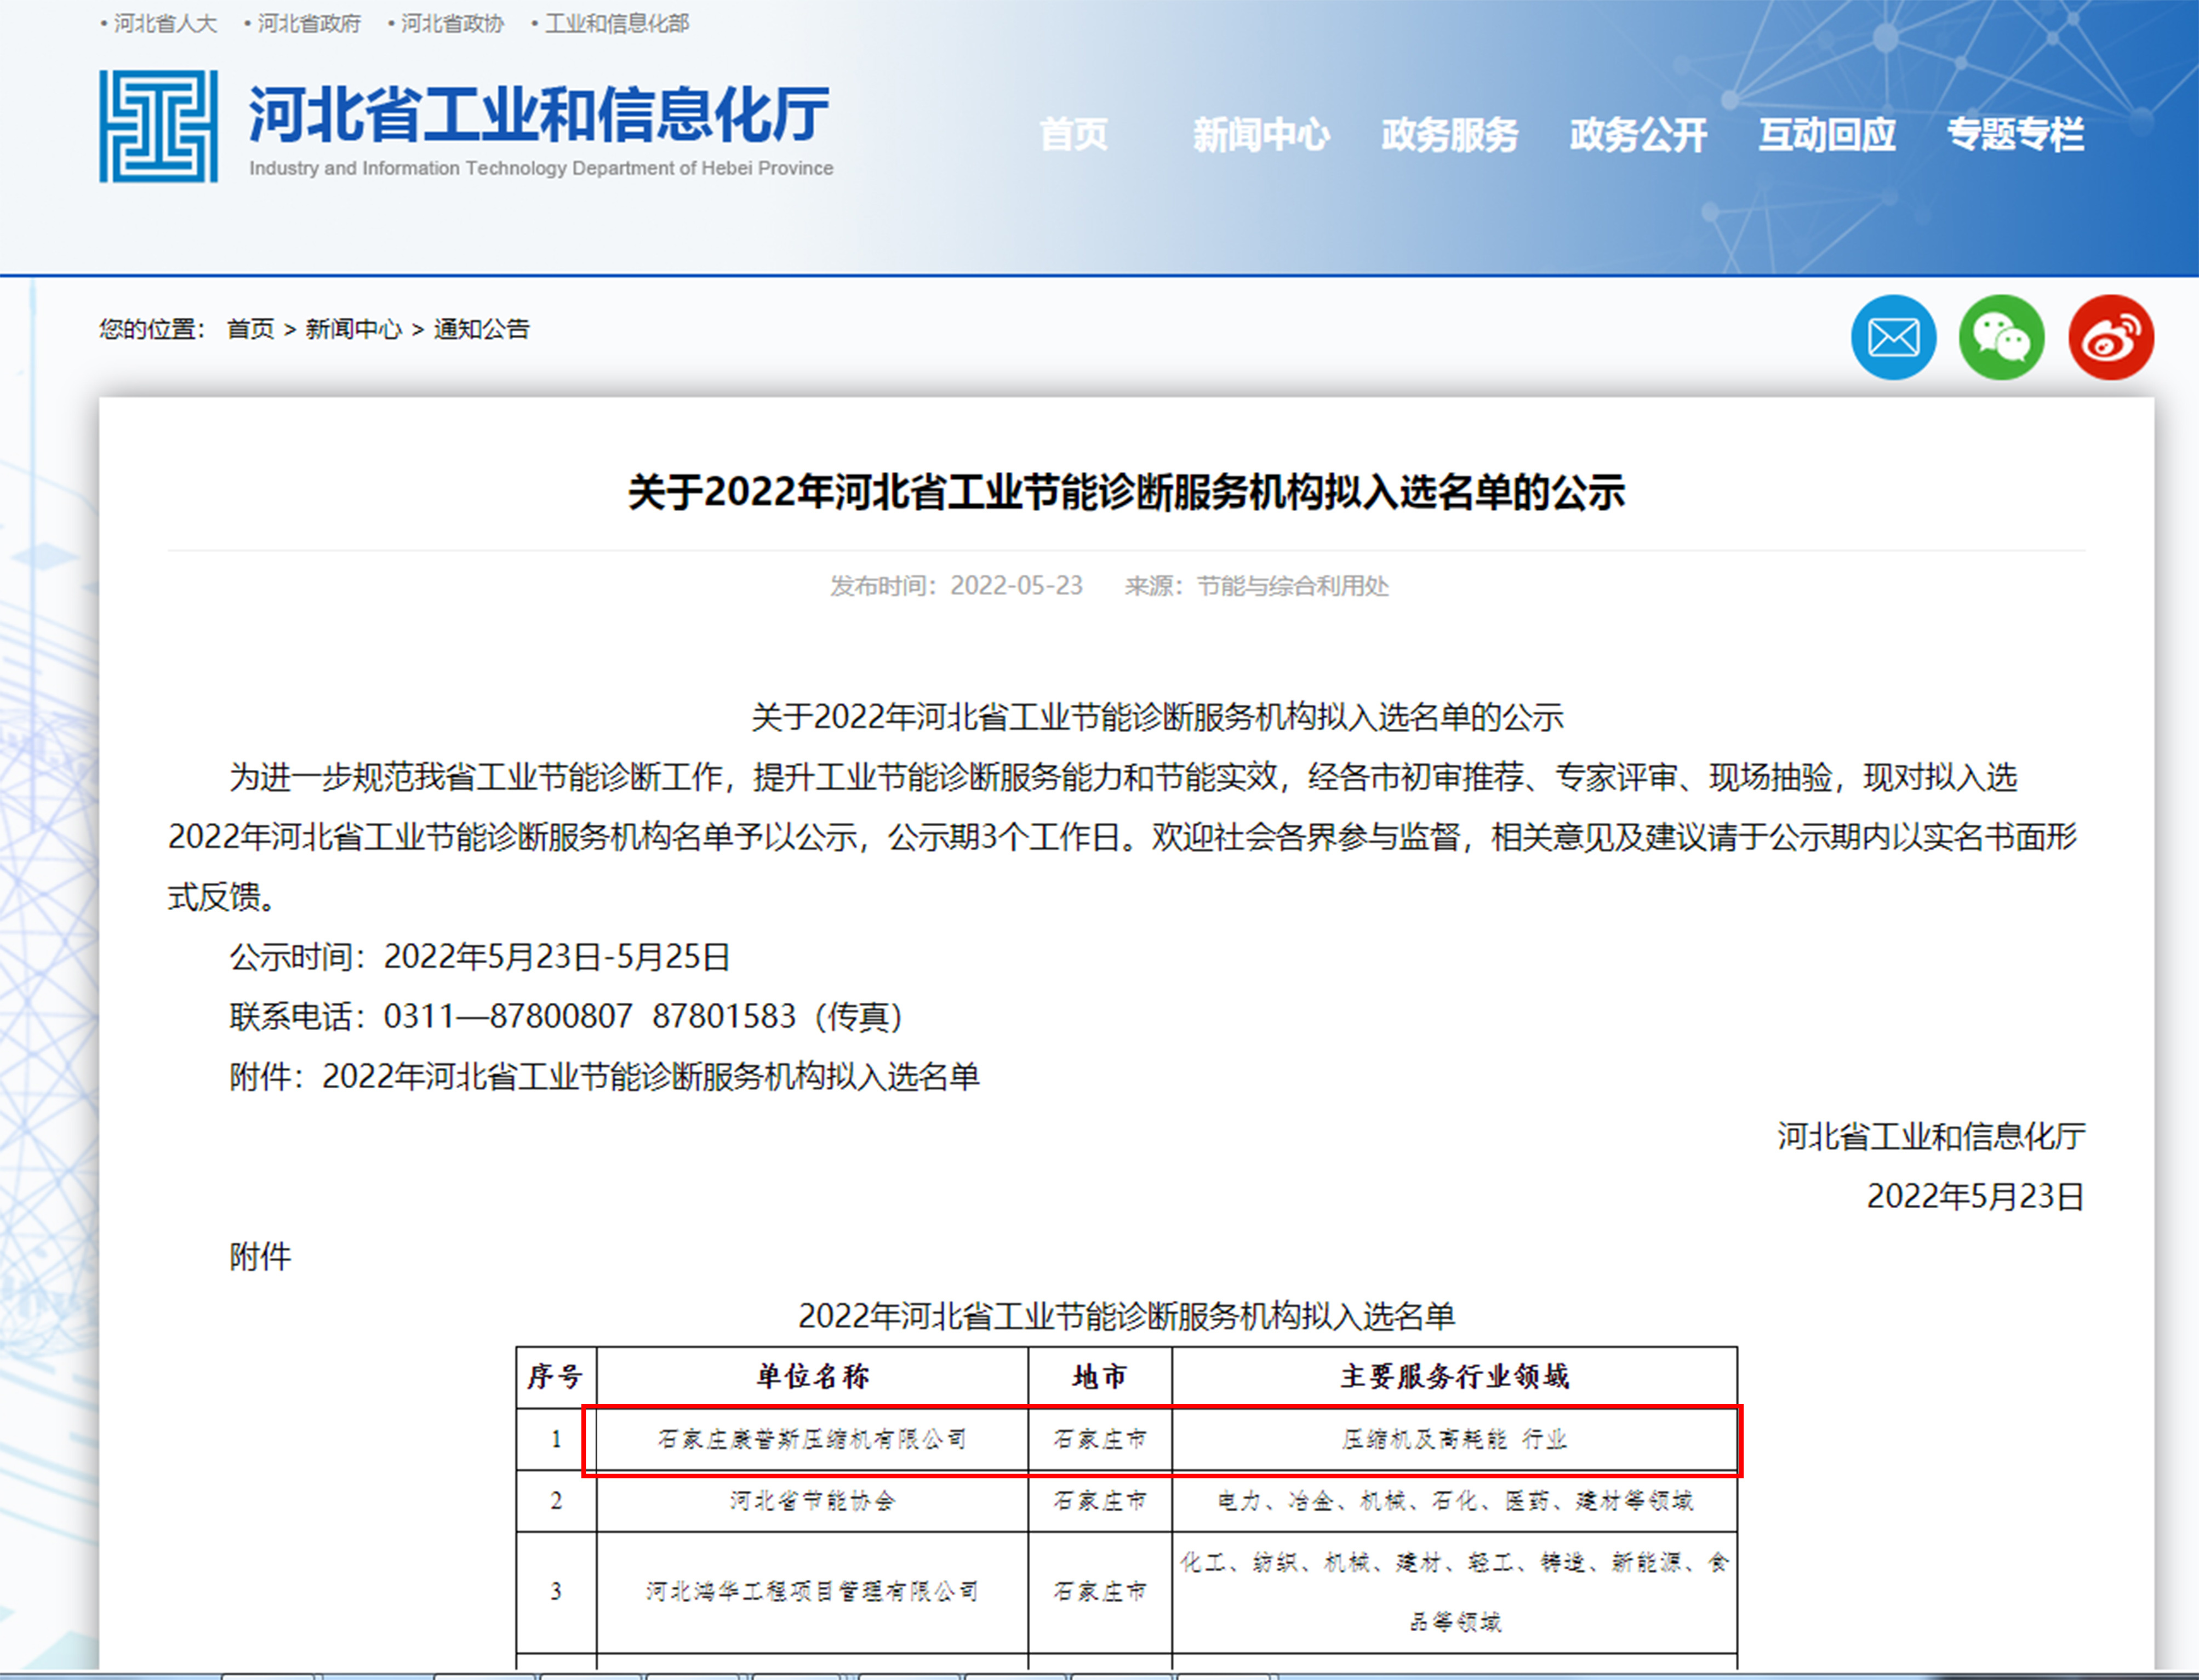Click the publish date 2022-05-23
The height and width of the screenshot is (1680, 2199).
pos(1016,586)
